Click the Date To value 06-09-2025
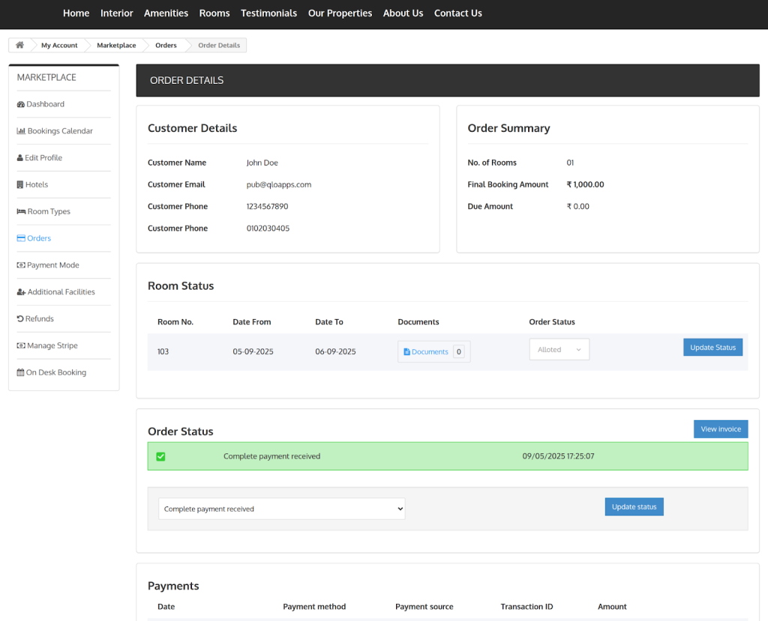The image size is (768, 621). tap(335, 352)
